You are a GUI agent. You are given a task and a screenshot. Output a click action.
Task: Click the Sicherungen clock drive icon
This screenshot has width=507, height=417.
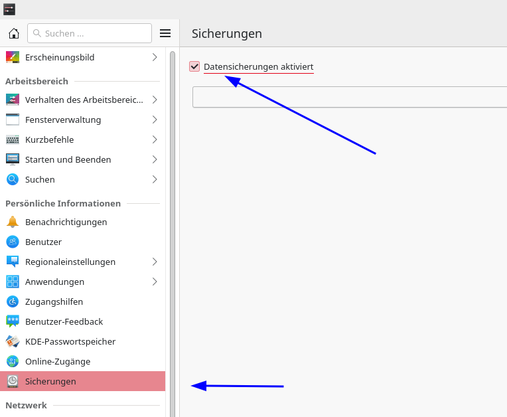[x=13, y=381]
